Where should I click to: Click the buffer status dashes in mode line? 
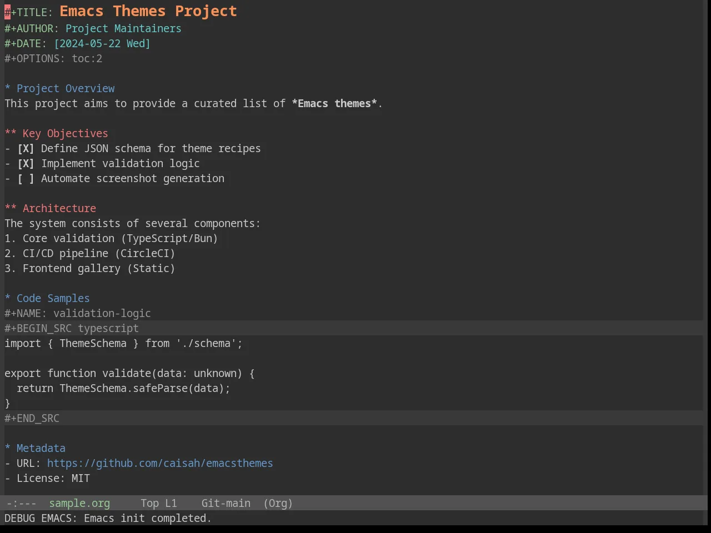coord(22,504)
